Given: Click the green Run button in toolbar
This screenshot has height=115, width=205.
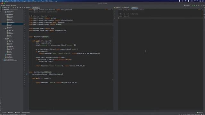Looking at the screenshot, I should [x=192, y=5].
